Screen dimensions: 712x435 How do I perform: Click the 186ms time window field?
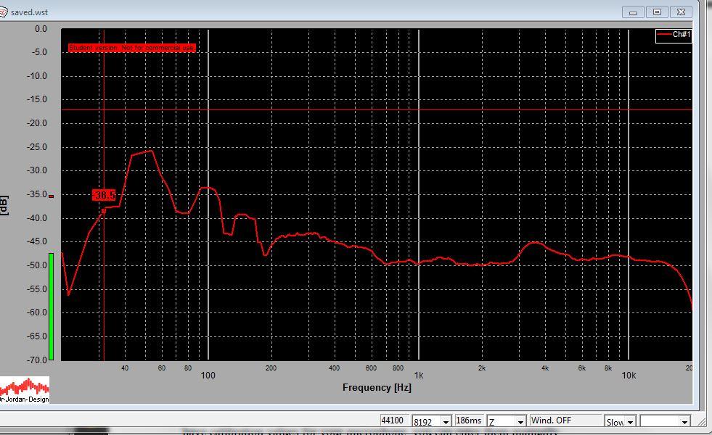(x=469, y=421)
